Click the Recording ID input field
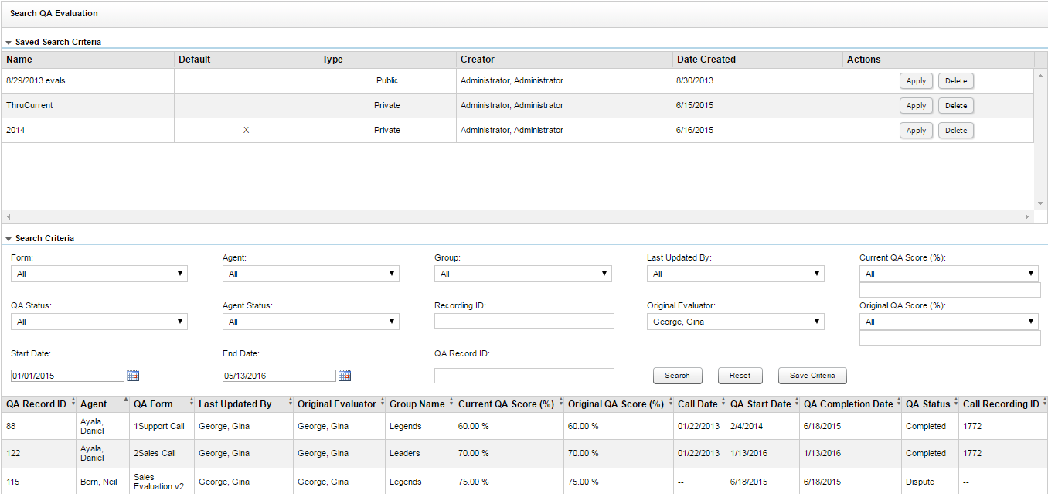This screenshot has width=1048, height=494. click(x=524, y=321)
